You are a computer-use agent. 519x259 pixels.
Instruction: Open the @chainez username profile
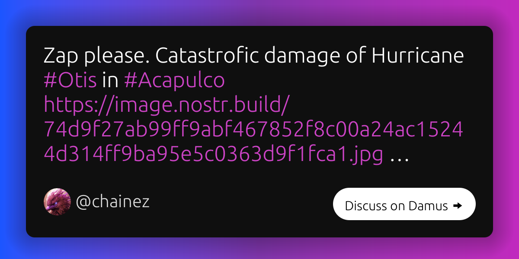coord(113,202)
